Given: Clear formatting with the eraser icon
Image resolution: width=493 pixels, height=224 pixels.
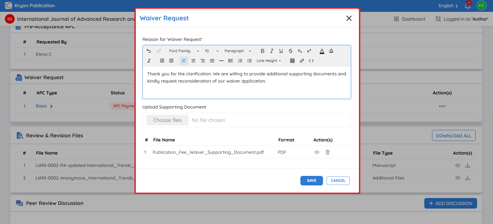Looking at the screenshot, I should [x=149, y=61].
